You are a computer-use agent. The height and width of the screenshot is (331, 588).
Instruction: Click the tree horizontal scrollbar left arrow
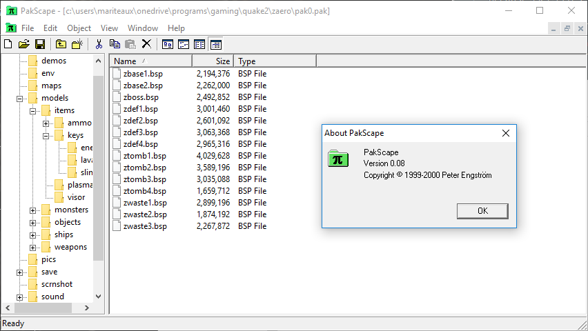tap(8, 308)
